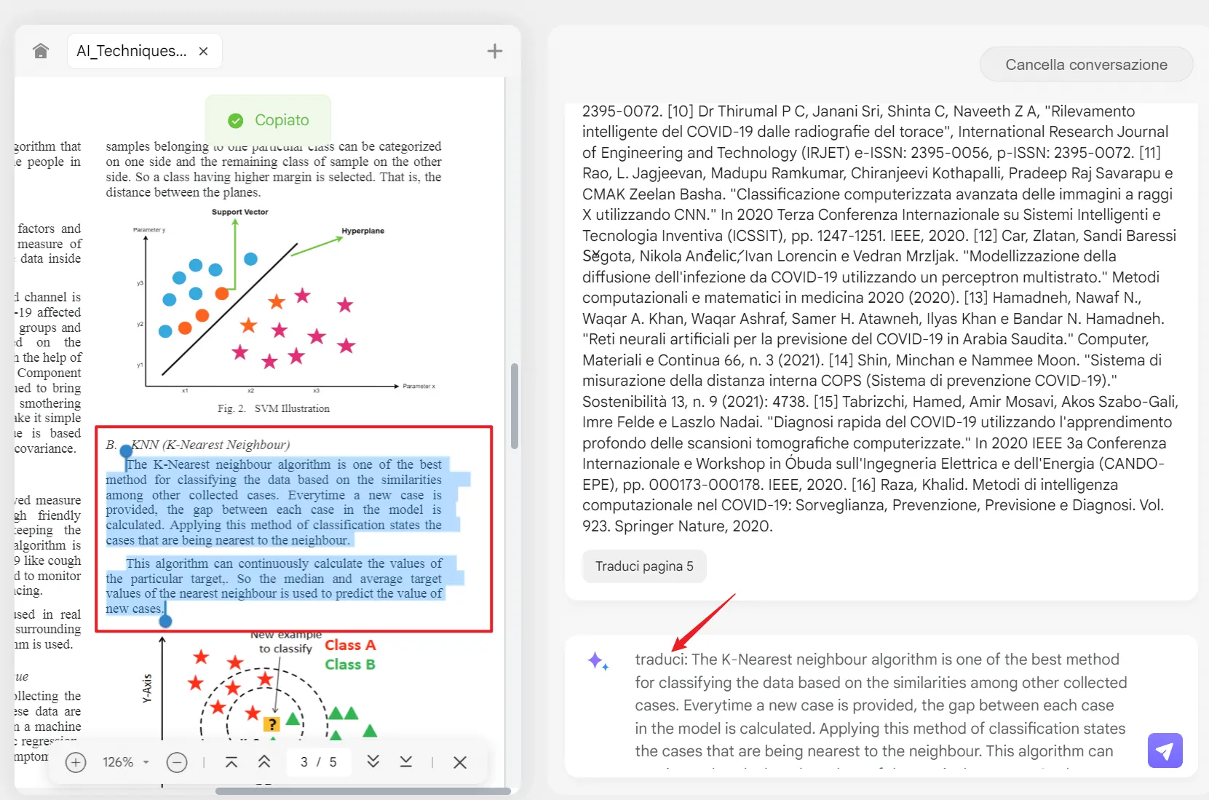
Task: Click the 'Support Vector' label in the figure
Action: 240,212
